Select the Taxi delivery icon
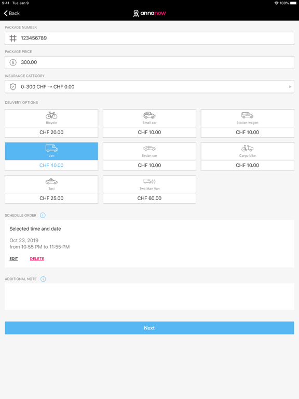 click(51, 181)
